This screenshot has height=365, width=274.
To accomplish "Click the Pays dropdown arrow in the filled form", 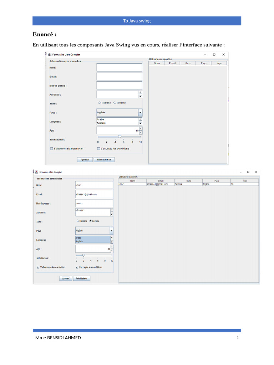I will [x=112, y=231].
